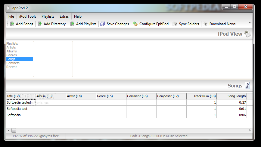Screen dimensions: 261x147
Task: Open Configure EphPod via its icon
Action: 135,24
